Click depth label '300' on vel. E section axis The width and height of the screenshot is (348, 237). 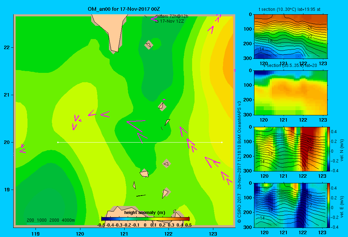coord(248,227)
